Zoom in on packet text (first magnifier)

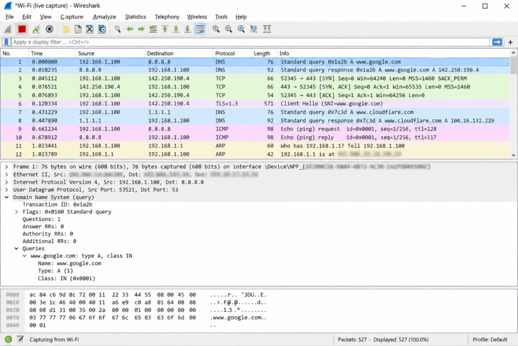(216, 29)
